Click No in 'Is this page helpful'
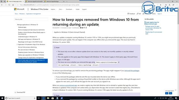The height and width of the screenshot is (100, 179). [x=171, y=93]
